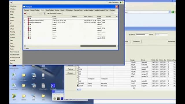Click the funnel filter icon in Hotspot toolbar
This screenshot has height=104, width=185.
[44, 14]
